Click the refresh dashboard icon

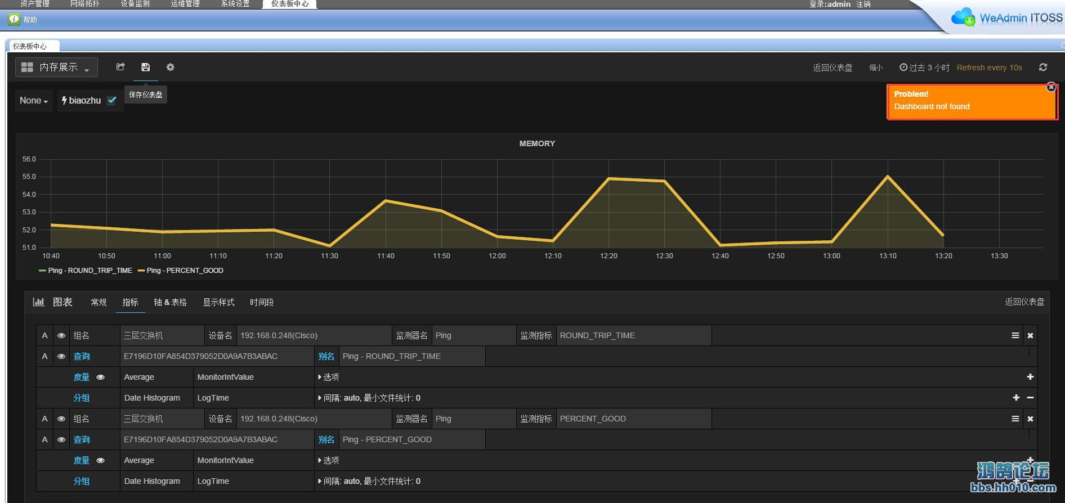pyautogui.click(x=1042, y=67)
